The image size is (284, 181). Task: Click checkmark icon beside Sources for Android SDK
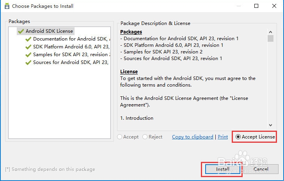coord(28,62)
